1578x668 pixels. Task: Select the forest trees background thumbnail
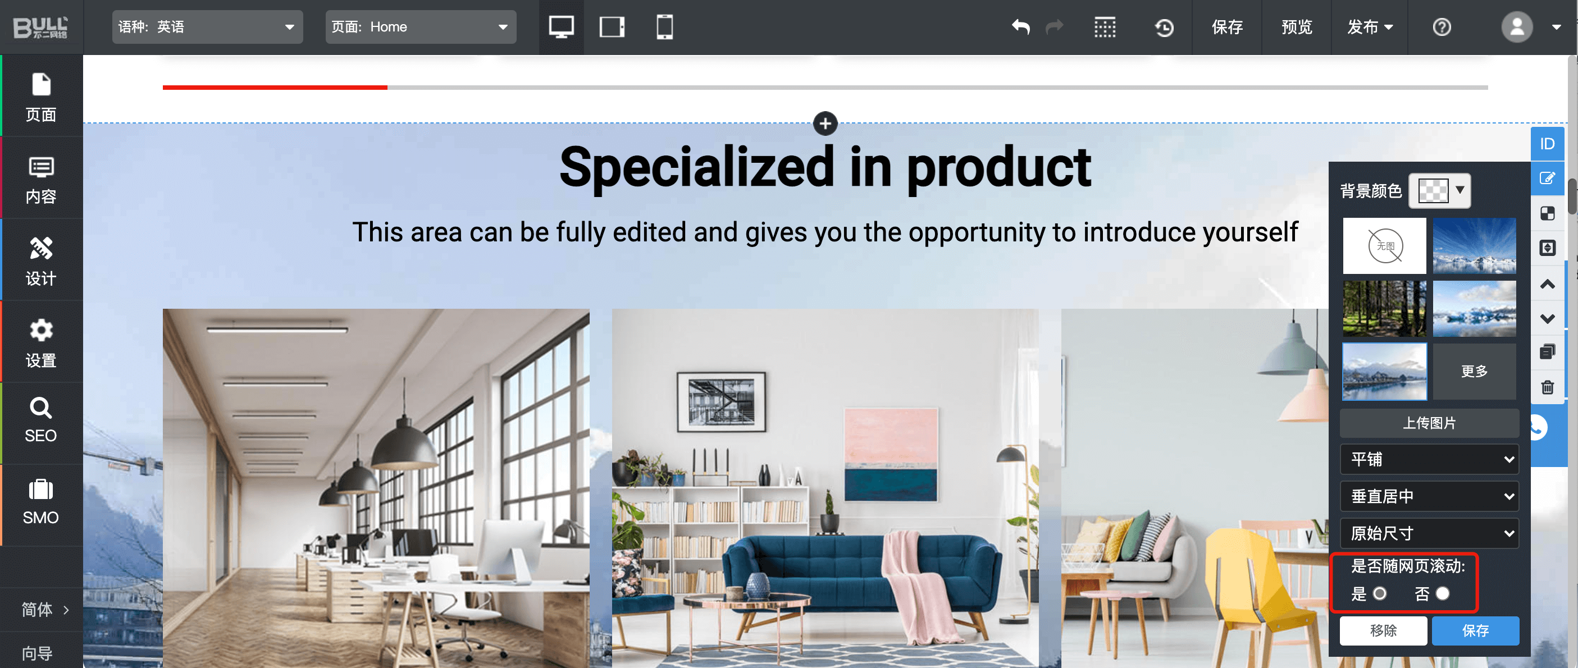click(1384, 309)
